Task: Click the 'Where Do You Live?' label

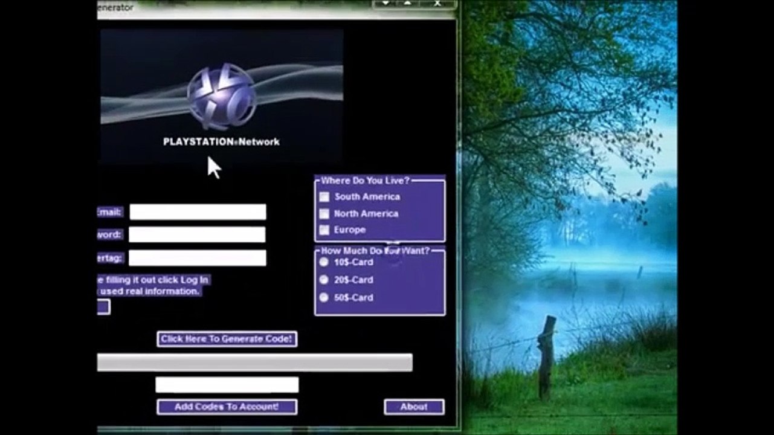Action: coord(365,180)
